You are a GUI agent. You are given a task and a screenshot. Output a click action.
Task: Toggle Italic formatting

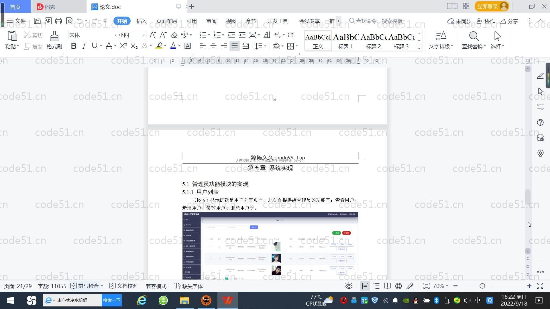click(84, 46)
